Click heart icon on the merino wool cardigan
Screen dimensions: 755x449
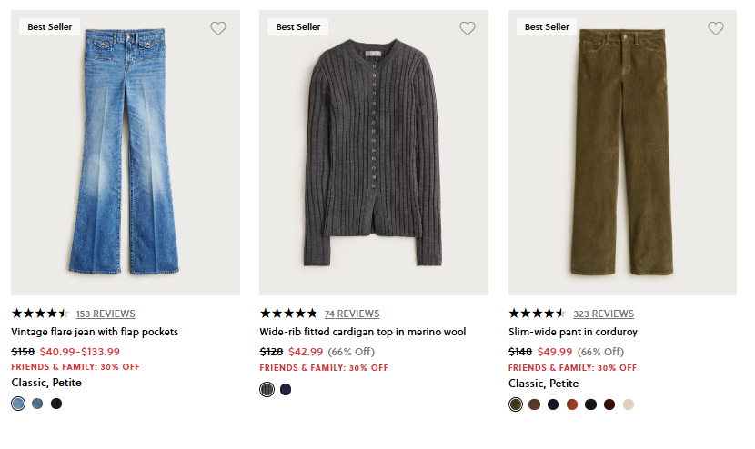(x=468, y=28)
